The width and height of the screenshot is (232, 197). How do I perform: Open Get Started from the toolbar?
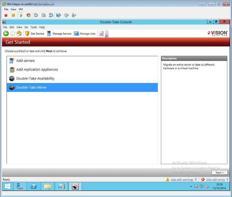pyautogui.click(x=35, y=34)
